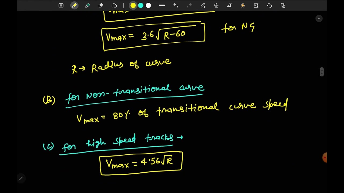Viewport: 344px width, 193px height.
Task: Toggle the page lock tool
Action: [283, 5]
